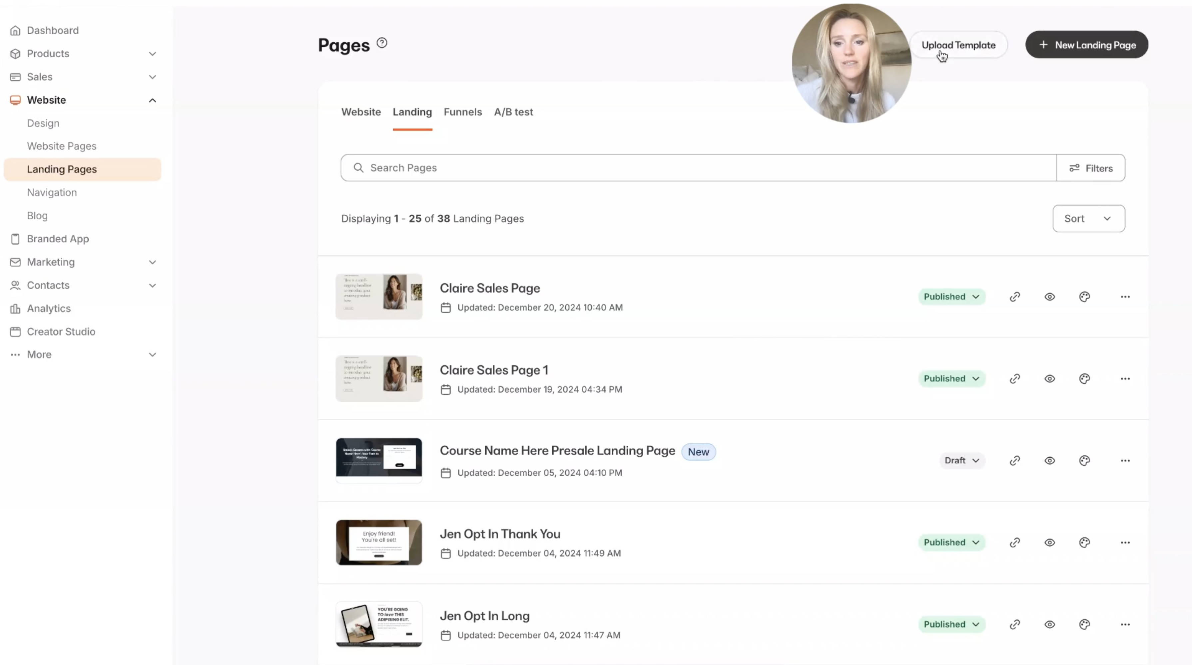Open Draft status dropdown for Presale Landing Page

[961, 461]
